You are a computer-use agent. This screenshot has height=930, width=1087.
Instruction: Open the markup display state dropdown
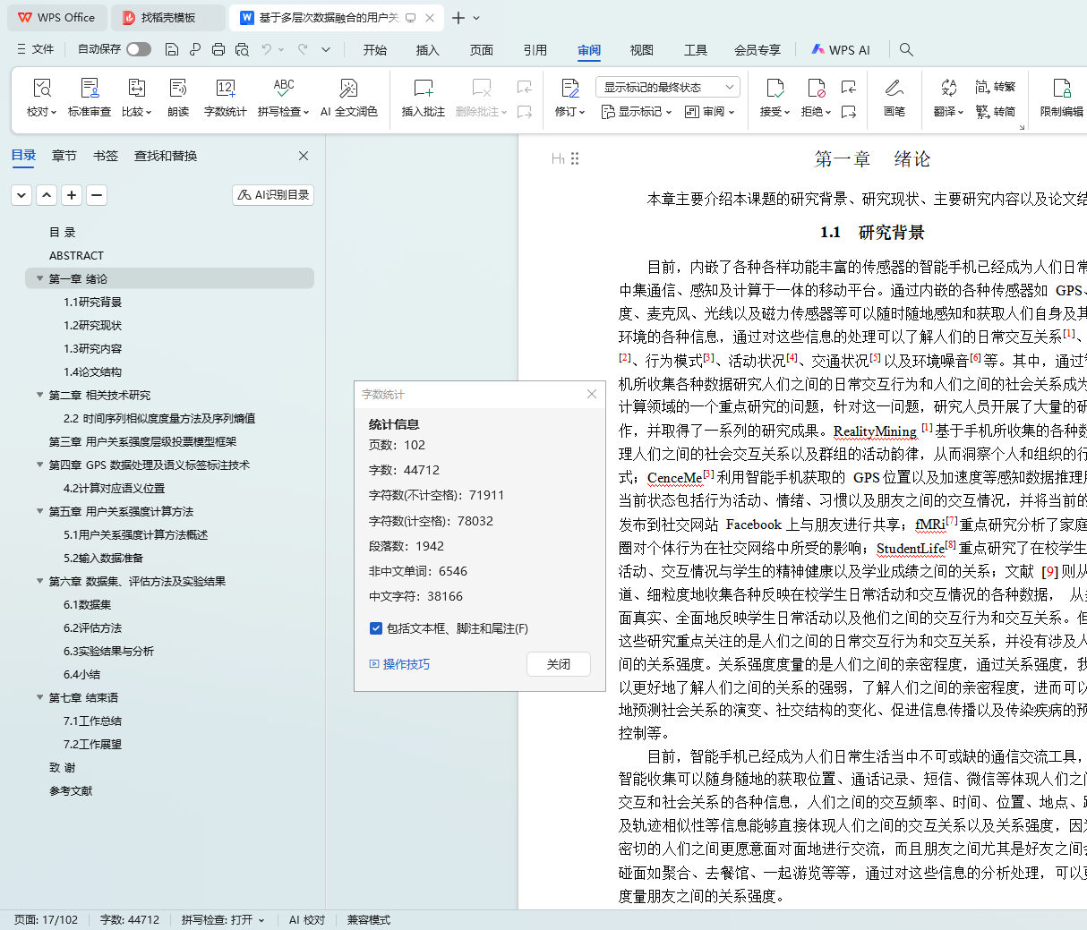pyautogui.click(x=667, y=87)
